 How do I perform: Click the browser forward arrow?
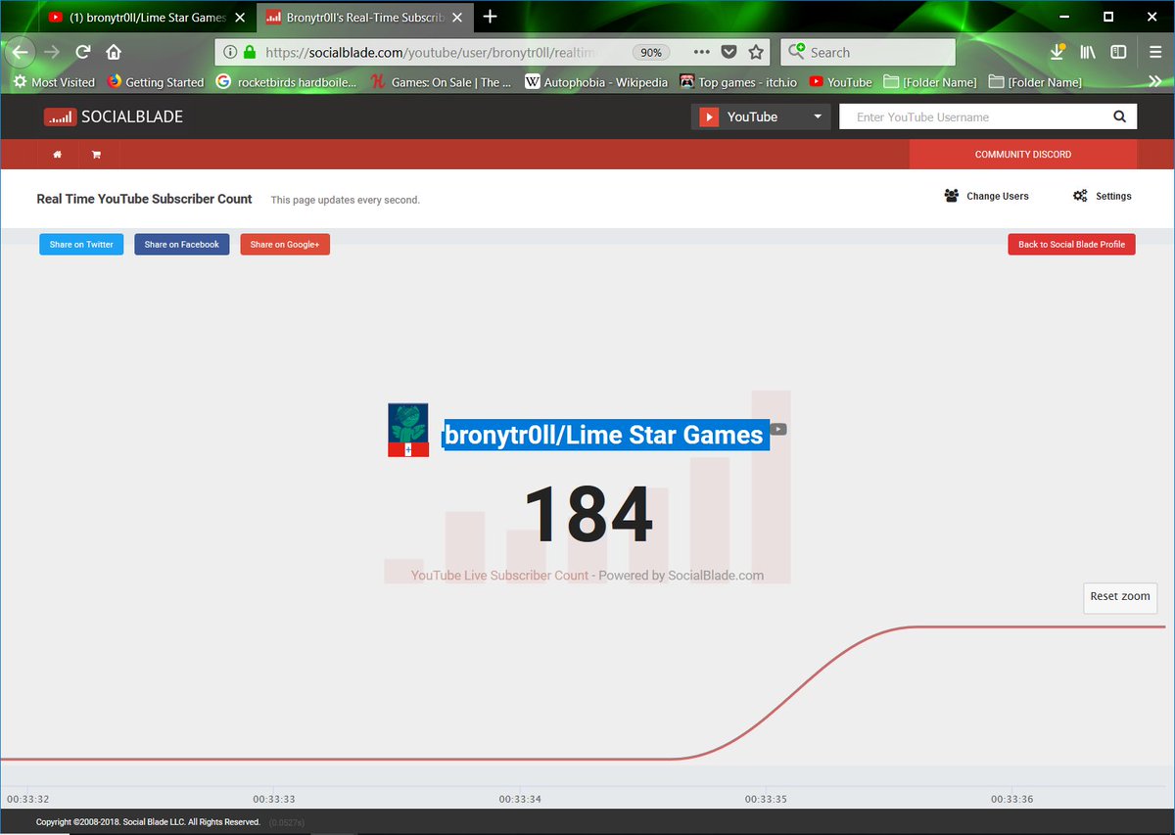point(52,52)
